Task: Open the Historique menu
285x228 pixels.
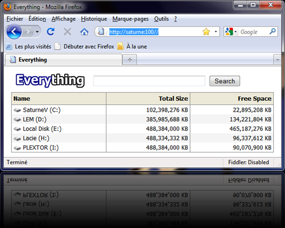Action: pos(94,19)
